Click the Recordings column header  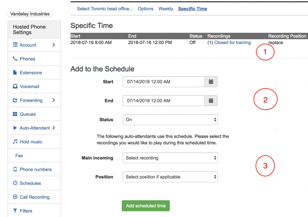tap(219, 36)
